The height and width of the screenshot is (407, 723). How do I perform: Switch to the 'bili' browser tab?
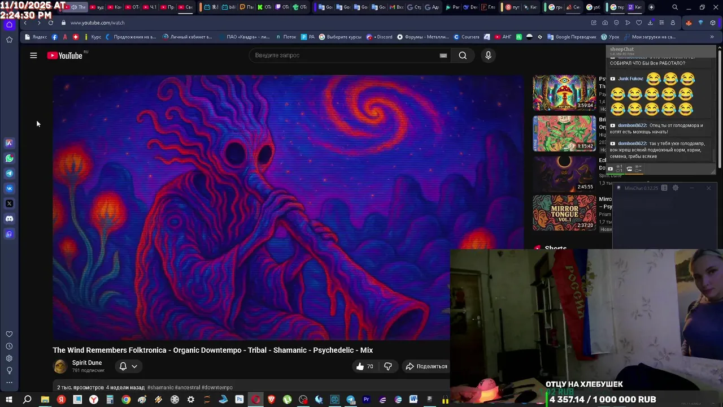pyautogui.click(x=229, y=7)
